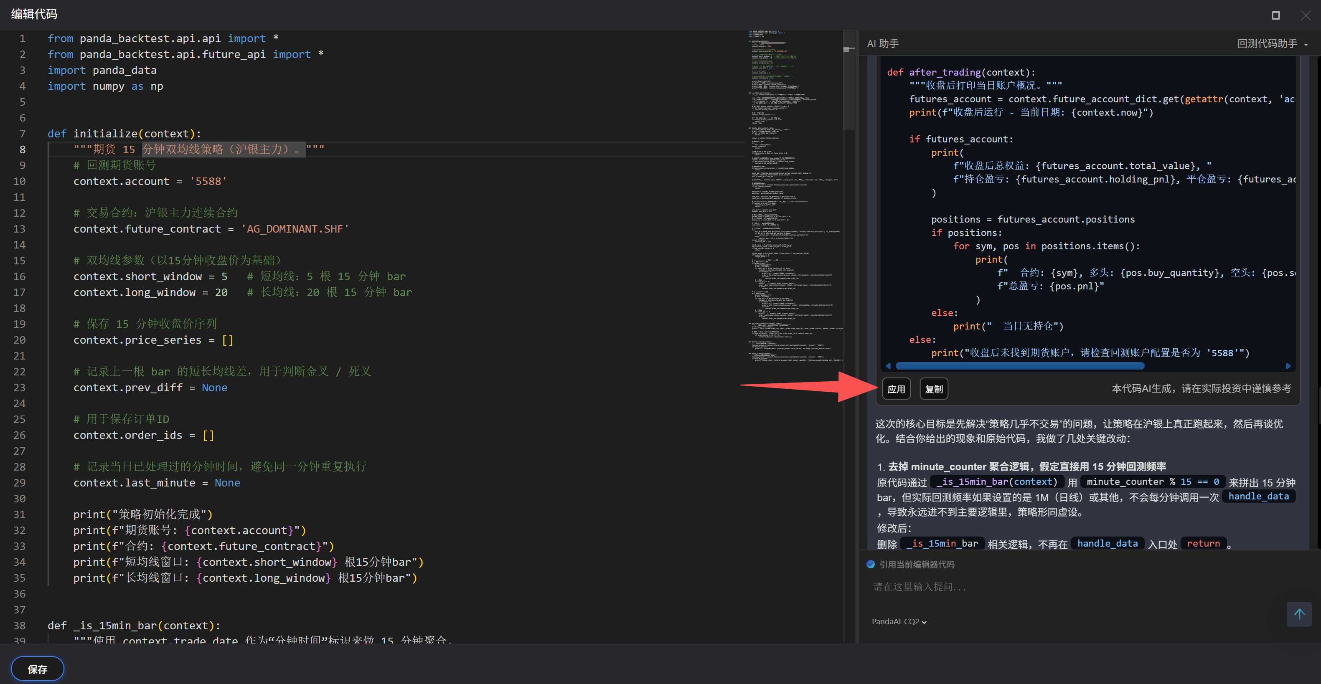Click the AI 助手 panel title

pyautogui.click(x=883, y=43)
